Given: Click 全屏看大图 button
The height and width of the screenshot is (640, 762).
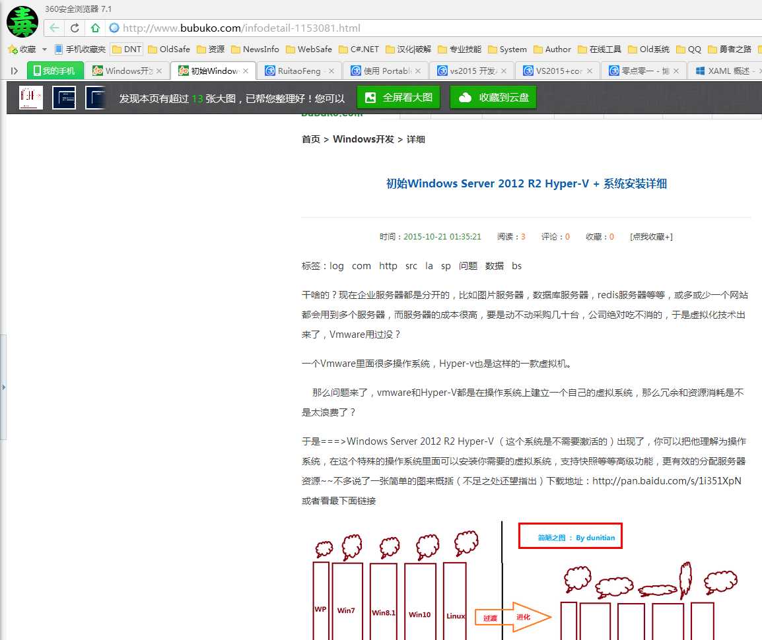Looking at the screenshot, I should [398, 98].
